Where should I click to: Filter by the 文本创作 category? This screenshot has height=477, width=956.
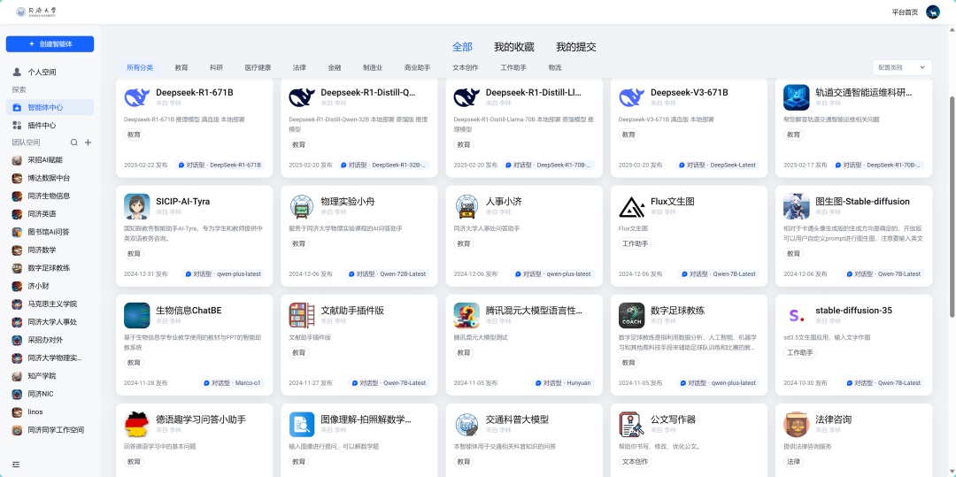[466, 67]
